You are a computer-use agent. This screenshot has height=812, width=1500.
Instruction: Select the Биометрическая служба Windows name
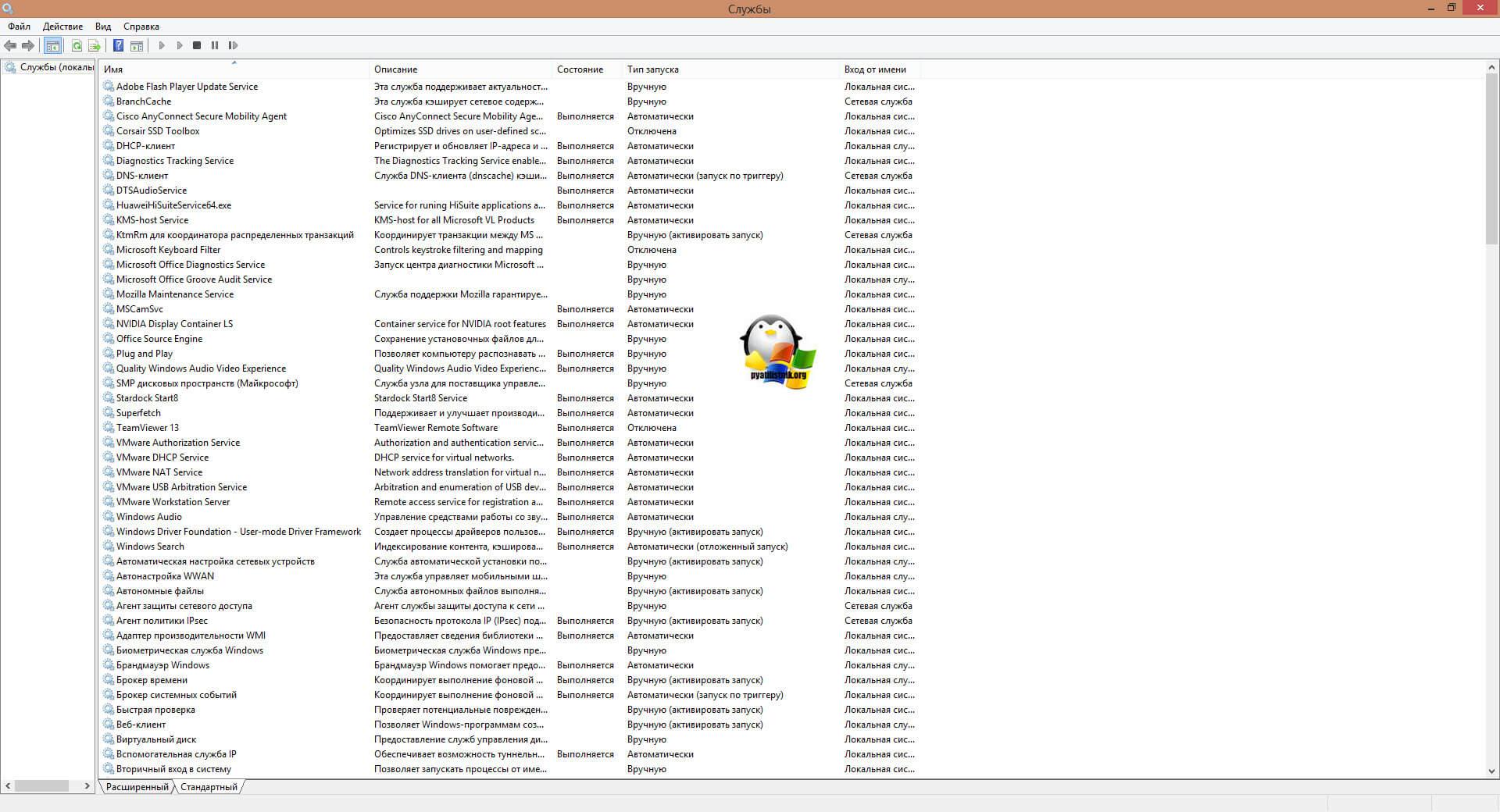[x=190, y=650]
